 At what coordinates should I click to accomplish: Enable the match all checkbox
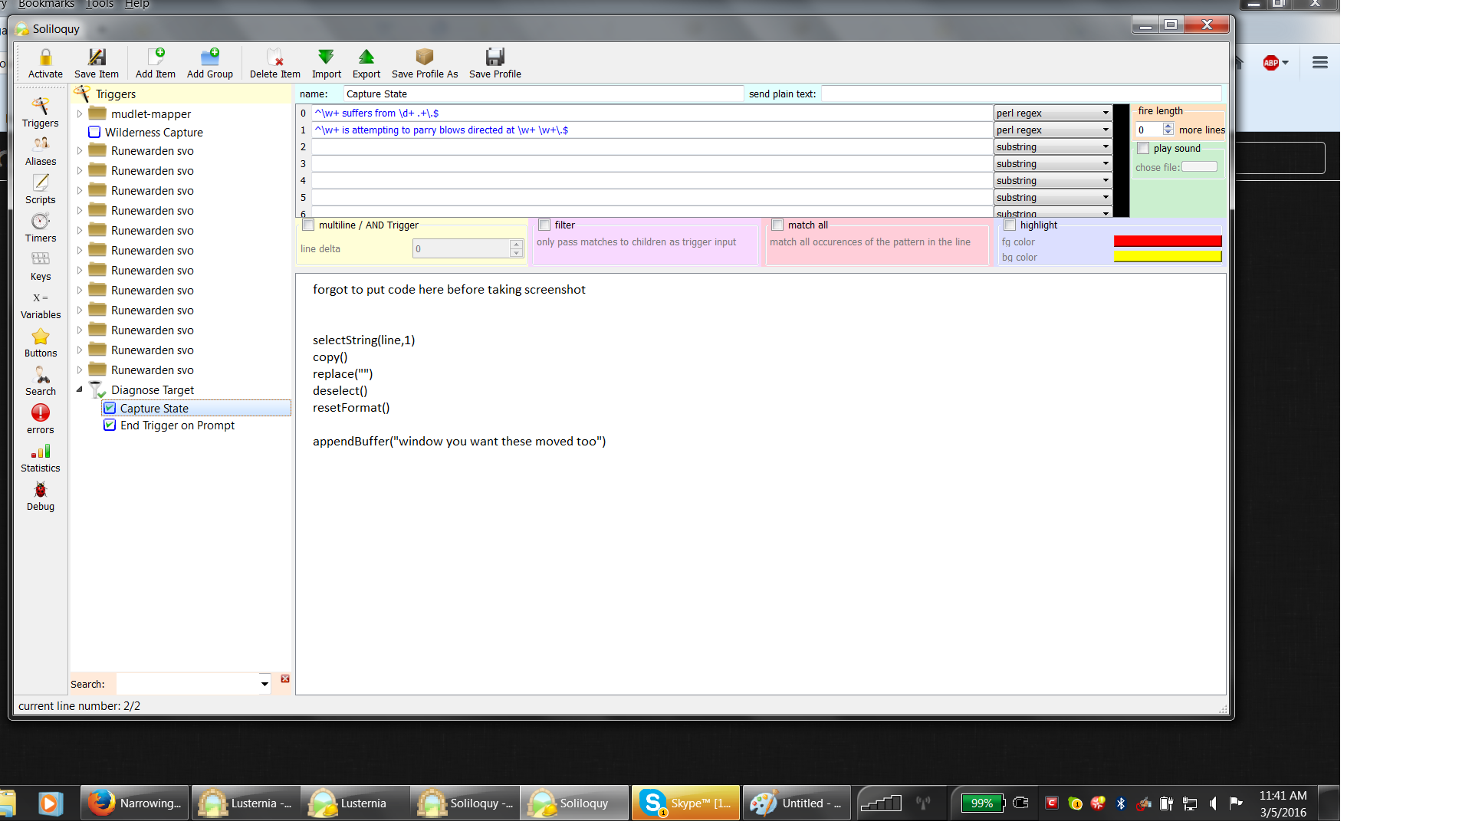777,225
